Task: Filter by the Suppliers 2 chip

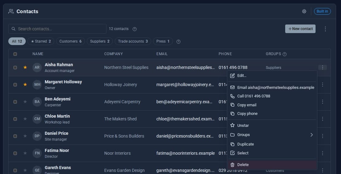Action: (100, 41)
